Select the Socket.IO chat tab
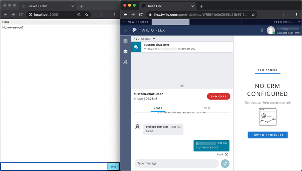Viewport: 302px width, 171px height. tap(48, 6)
